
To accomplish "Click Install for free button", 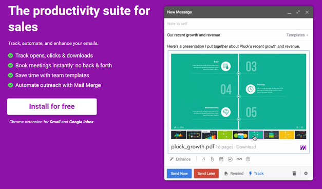I will pyautogui.click(x=52, y=107).
